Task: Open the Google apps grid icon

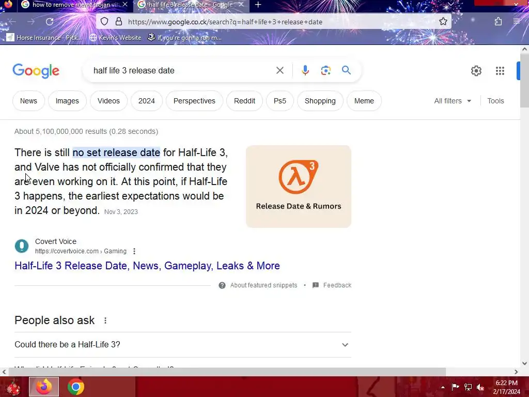Action: coord(500,71)
